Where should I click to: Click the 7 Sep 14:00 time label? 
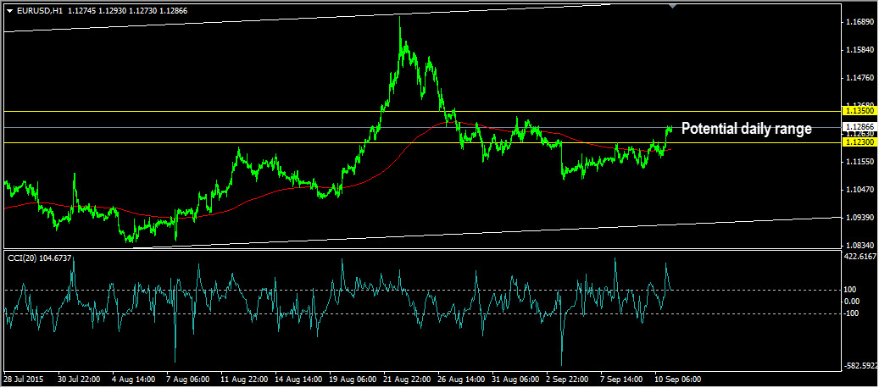(x=623, y=379)
